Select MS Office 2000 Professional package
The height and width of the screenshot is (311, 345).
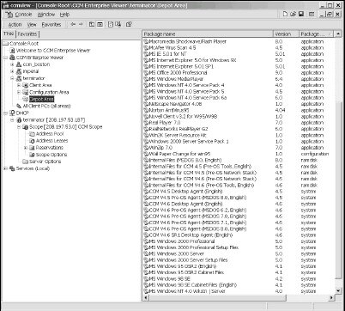(178, 73)
